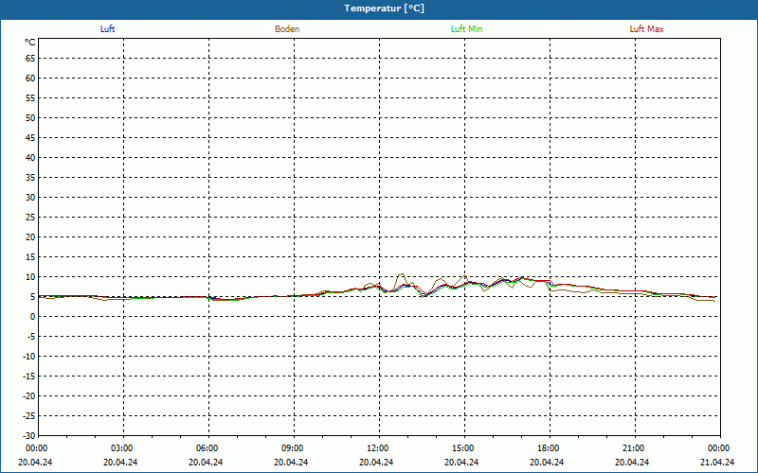
Task: Click the red Luft Max legend label
Action: (646, 29)
